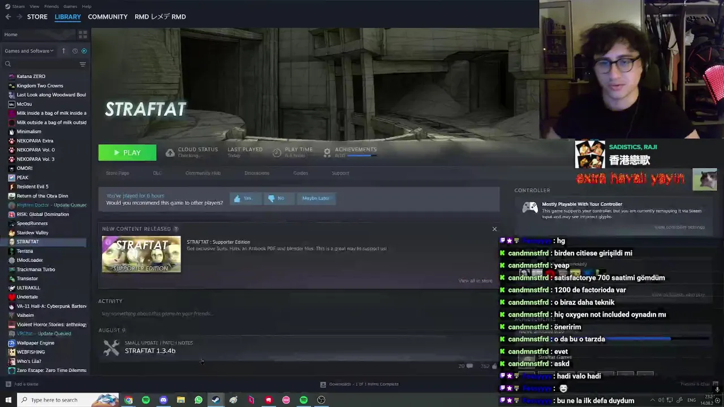Click the taskbar search box

(x=68, y=400)
